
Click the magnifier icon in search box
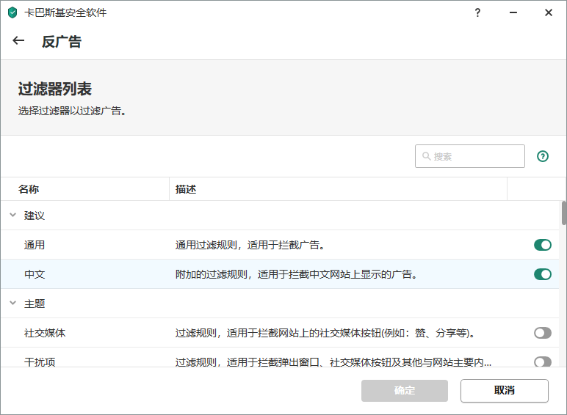(426, 156)
